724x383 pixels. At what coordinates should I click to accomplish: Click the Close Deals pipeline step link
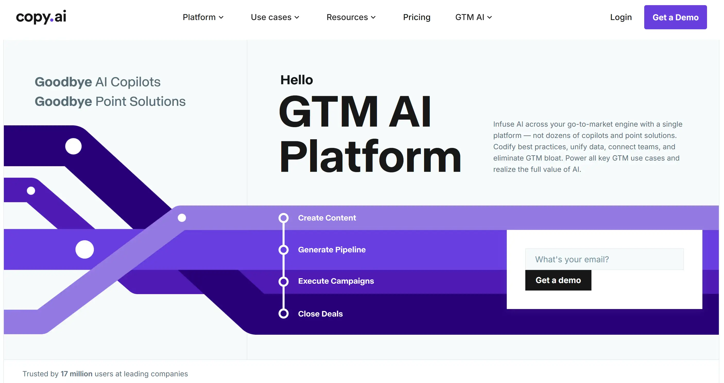(320, 313)
